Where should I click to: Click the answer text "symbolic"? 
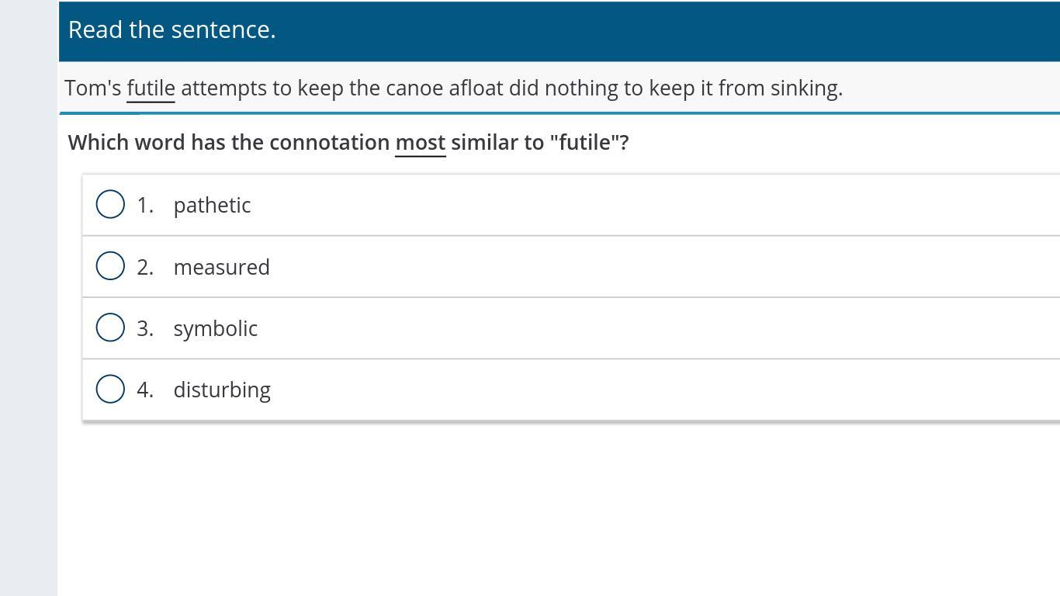coord(215,328)
